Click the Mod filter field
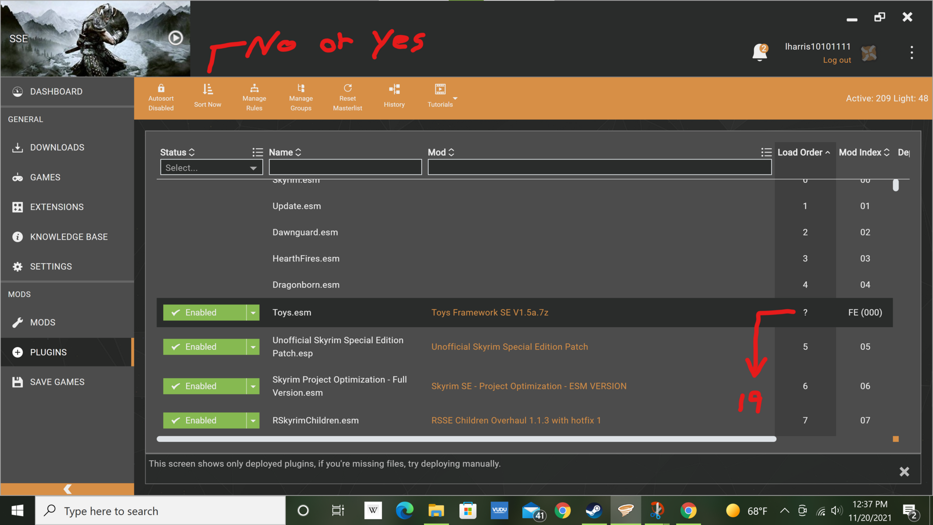 599,167
